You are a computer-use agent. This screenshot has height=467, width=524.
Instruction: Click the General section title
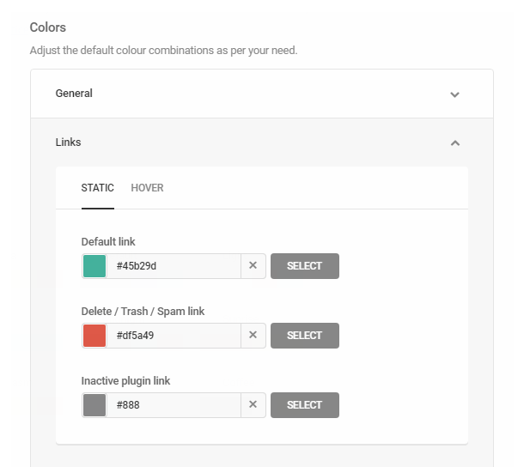[x=74, y=94]
